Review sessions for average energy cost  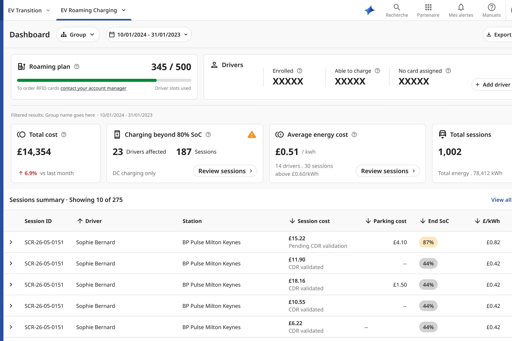click(x=388, y=171)
